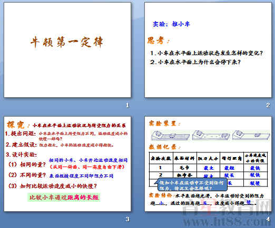Click question 2 about 为什么会停下来
The width and height of the screenshot is (275, 228).
(x=195, y=62)
